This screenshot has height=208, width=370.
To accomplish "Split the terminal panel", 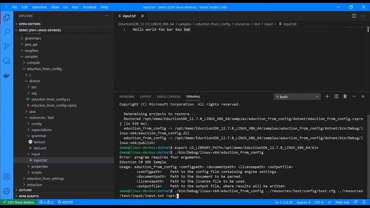I will [x=336, y=96].
